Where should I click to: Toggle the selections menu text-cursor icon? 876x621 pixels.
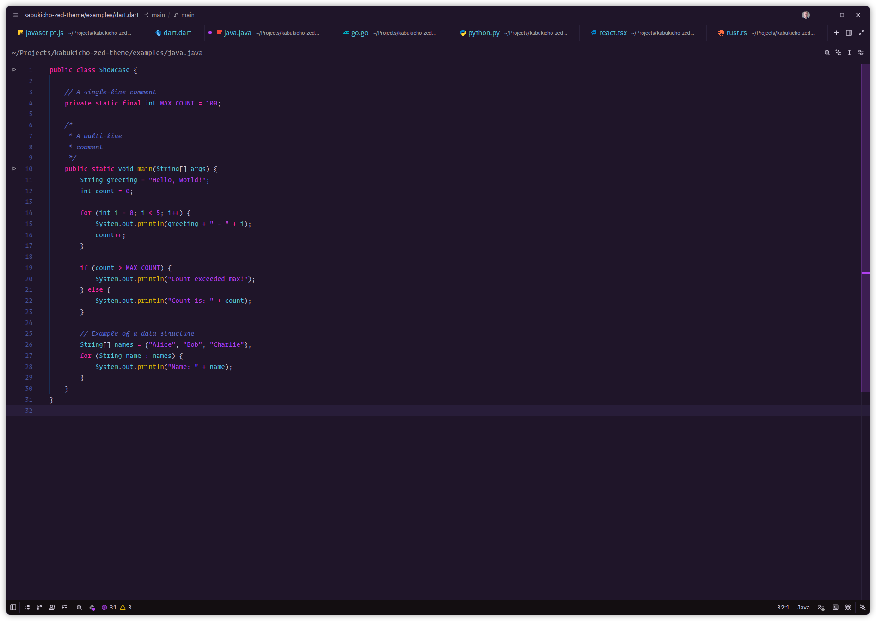tap(849, 53)
